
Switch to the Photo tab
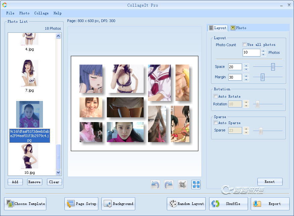(238, 28)
